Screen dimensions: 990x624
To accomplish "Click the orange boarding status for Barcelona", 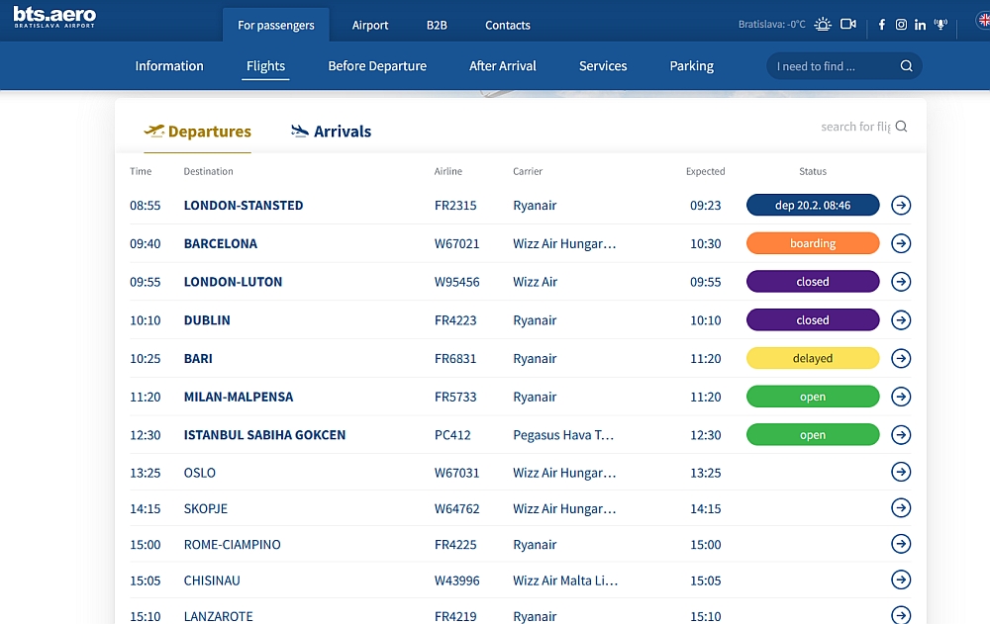I will click(x=812, y=243).
